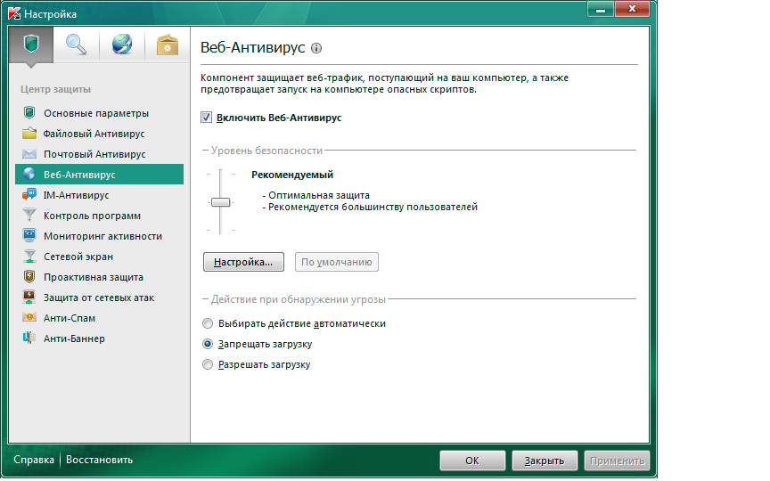770x481 pixels.
Task: Click the mail warning icon beside Анти-Спам
Action: pyautogui.click(x=29, y=318)
